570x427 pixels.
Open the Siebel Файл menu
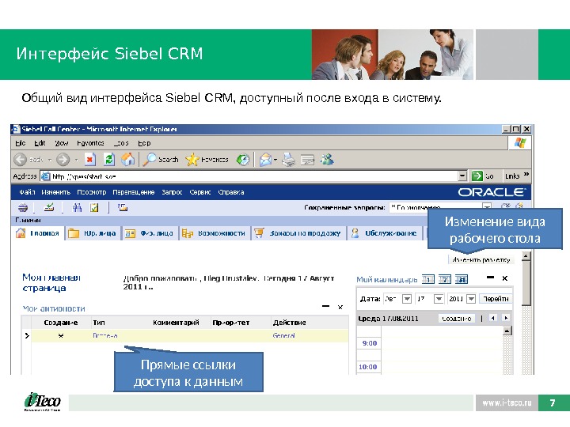coord(27,192)
